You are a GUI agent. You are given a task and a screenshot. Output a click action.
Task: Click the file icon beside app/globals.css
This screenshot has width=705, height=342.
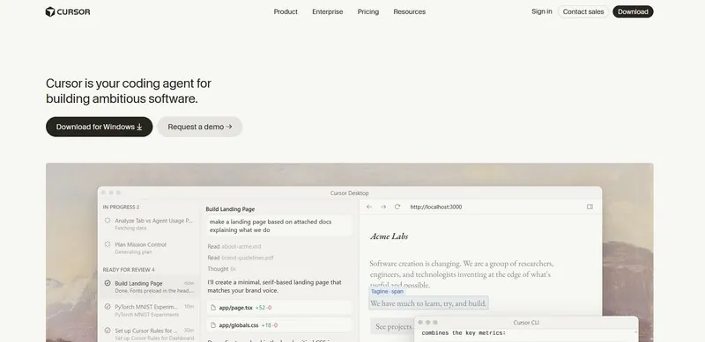click(x=213, y=325)
